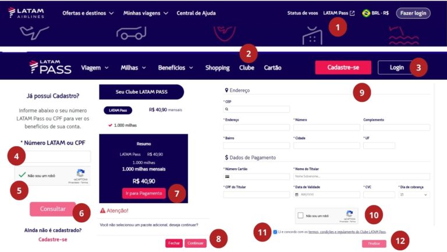The height and width of the screenshot is (252, 447).
Task: Click the LATAM Pass logo
Action: point(50,68)
